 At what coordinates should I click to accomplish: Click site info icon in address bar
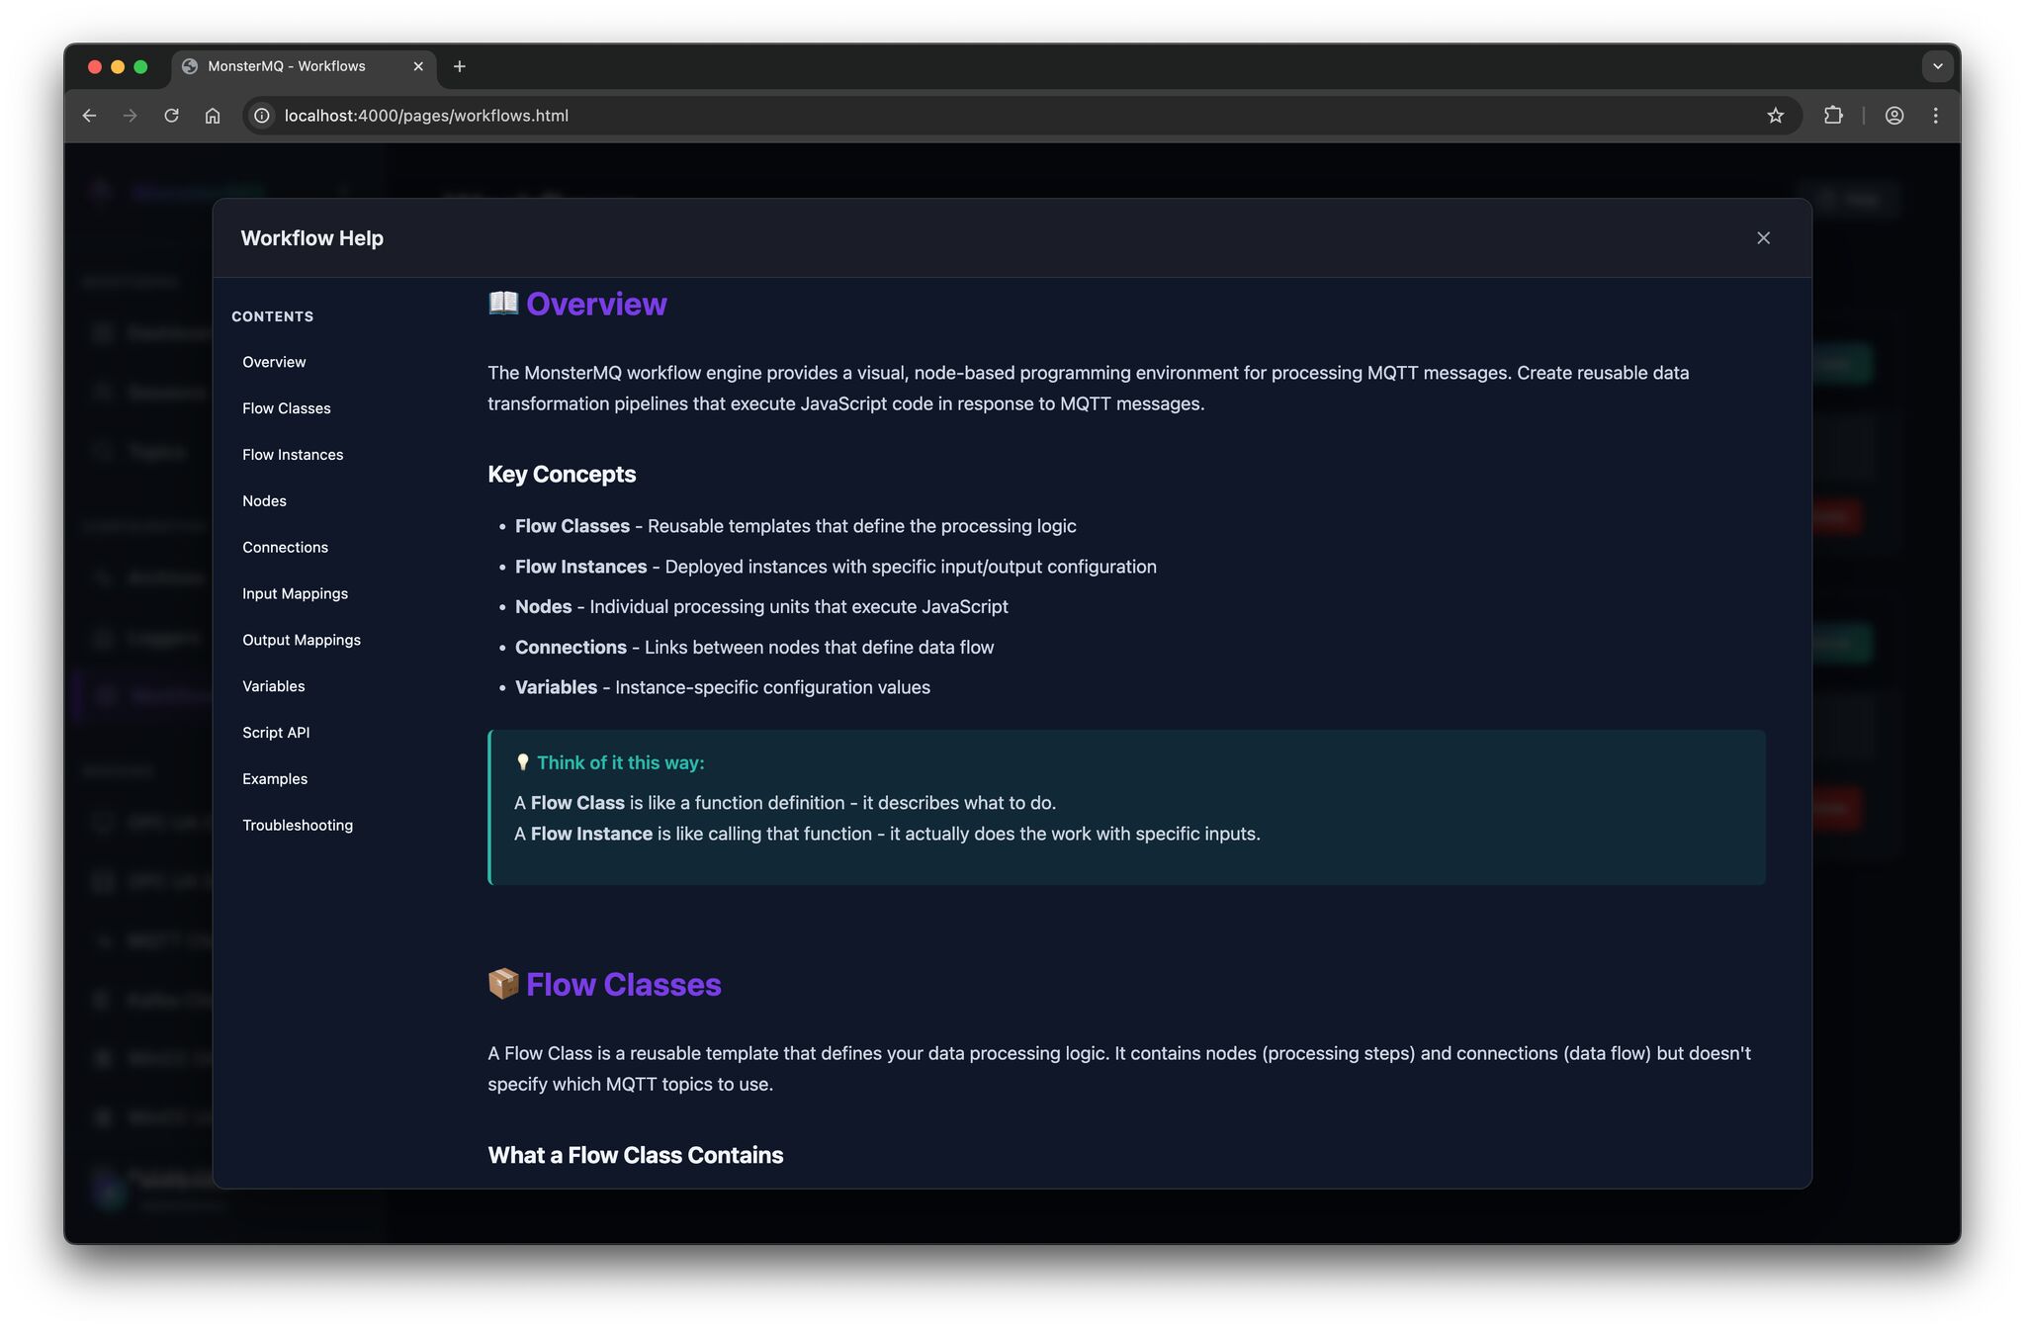click(262, 116)
